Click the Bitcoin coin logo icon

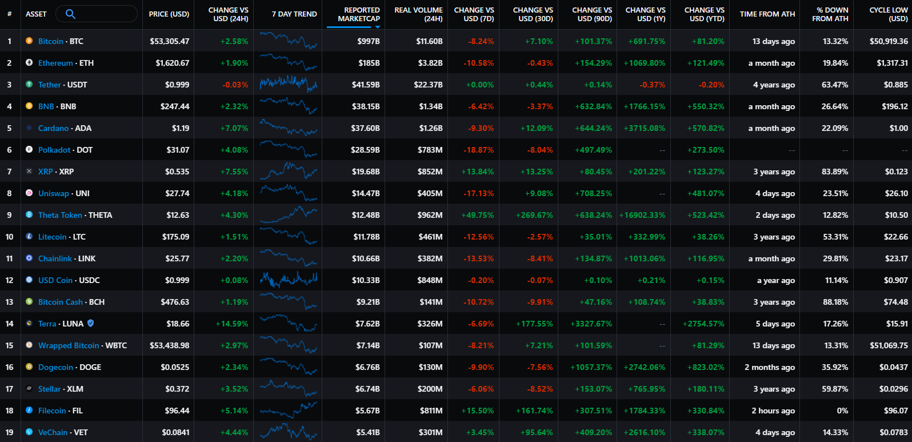pos(29,41)
